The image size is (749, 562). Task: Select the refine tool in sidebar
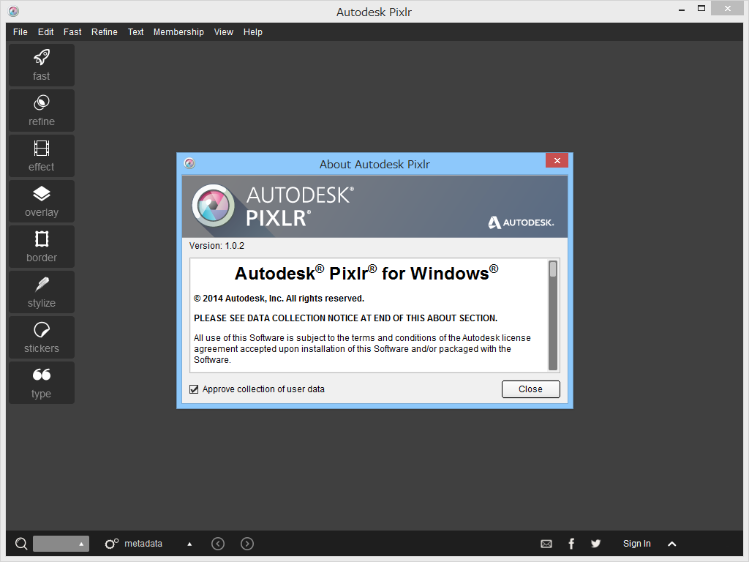pos(42,110)
